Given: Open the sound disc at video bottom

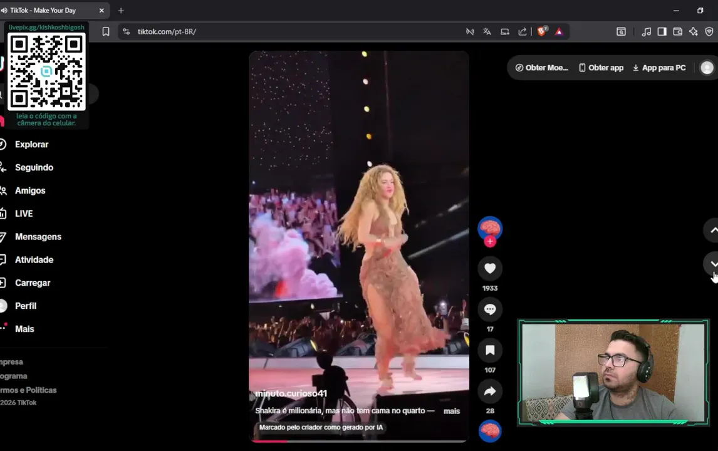Looking at the screenshot, I should point(490,431).
